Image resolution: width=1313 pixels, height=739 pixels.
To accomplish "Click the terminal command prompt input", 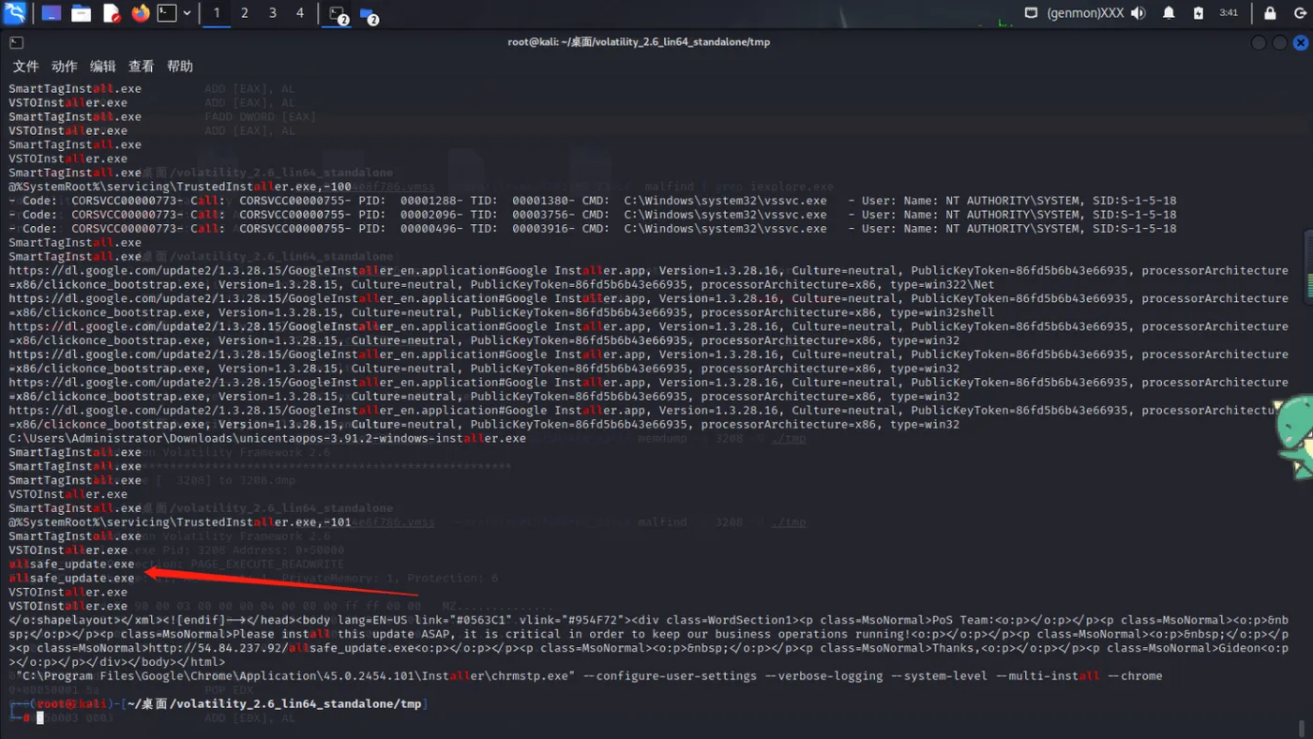I will 41,717.
